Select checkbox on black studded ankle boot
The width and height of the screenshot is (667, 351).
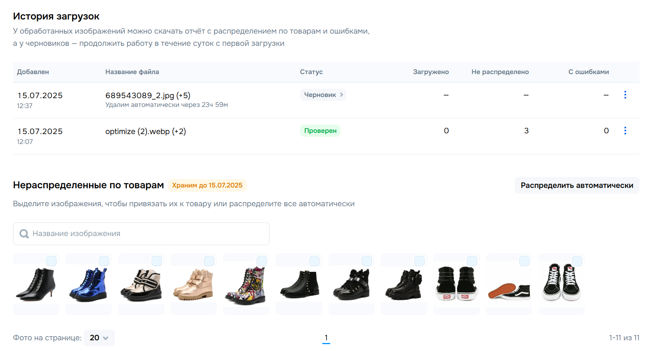pyautogui.click(x=314, y=261)
